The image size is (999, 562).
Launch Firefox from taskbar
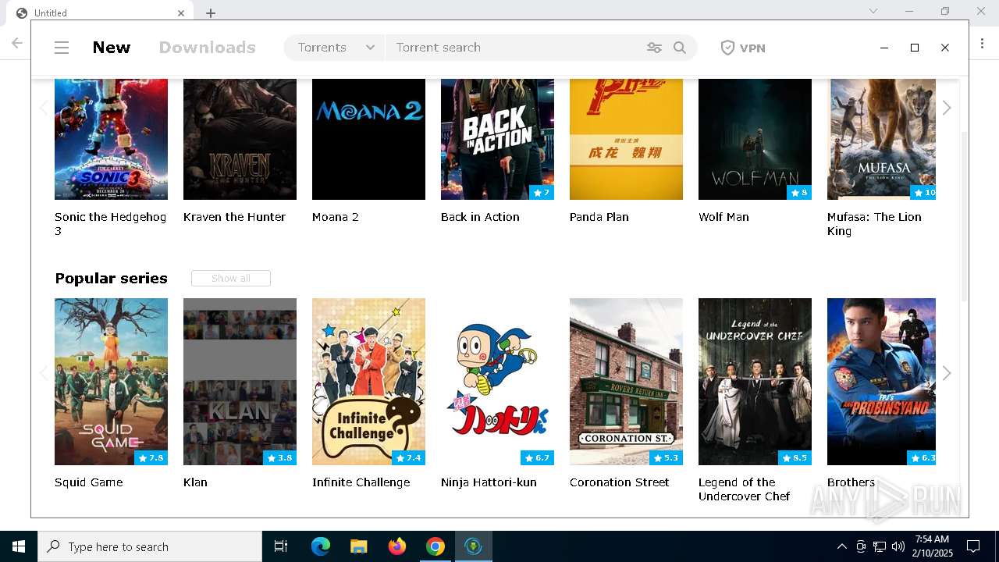[396, 546]
